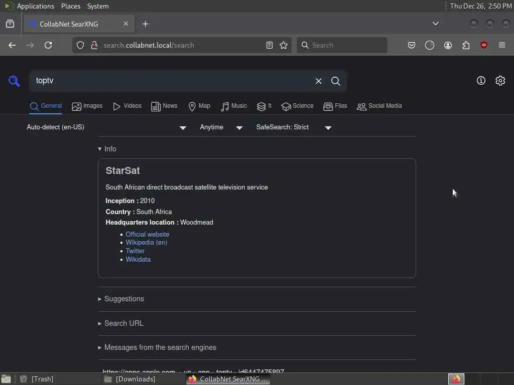List all tabs chevron
The image size is (514, 385).
coord(436,24)
